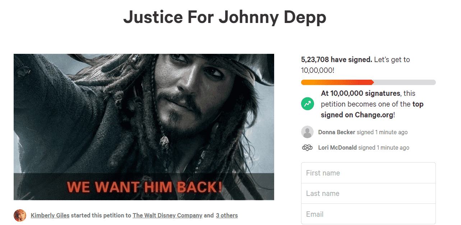This screenshot has width=461, height=225.
Task: Click the gray unfilled part of progress bar
Action: [405, 83]
